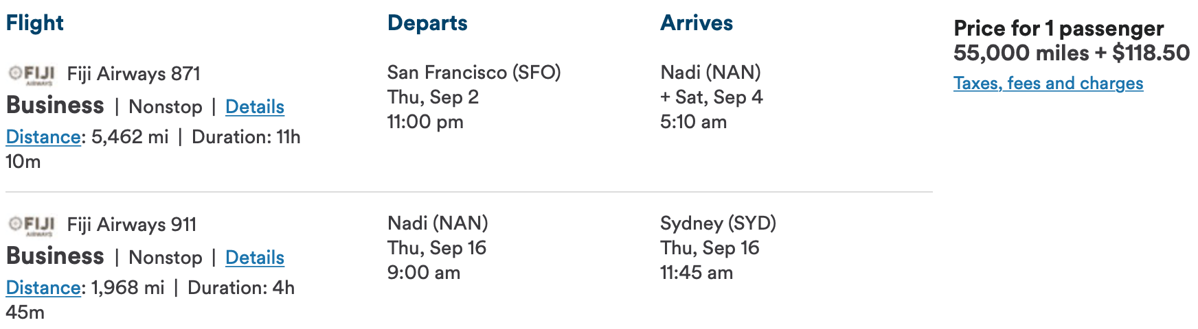This screenshot has width=1198, height=329.
Task: Click the Business label on flight 911
Action: (55, 256)
